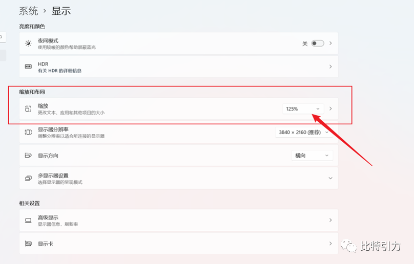Open the 横向 orientation dropdown
Image resolution: width=414 pixels, height=264 pixels.
(312, 156)
